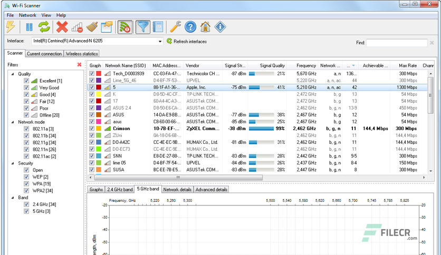The width and height of the screenshot is (441, 255).
Task: Click the lightning bolt scan icon
Action: coord(11,27)
